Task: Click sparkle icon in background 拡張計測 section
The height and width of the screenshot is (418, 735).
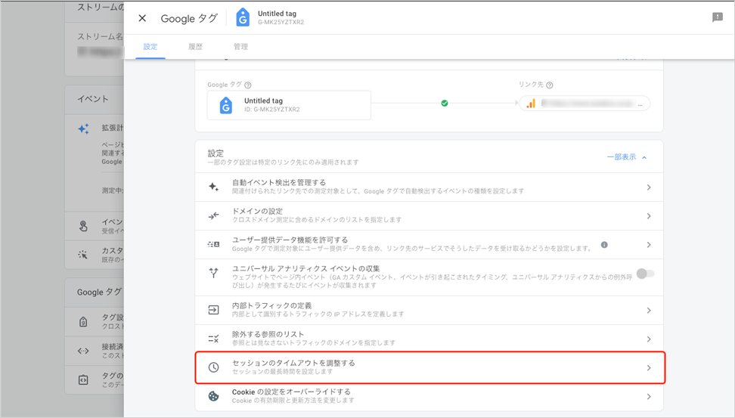Action: 83,128
